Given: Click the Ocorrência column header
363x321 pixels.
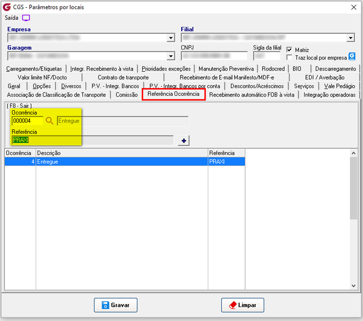Looking at the screenshot, I should coord(20,153).
